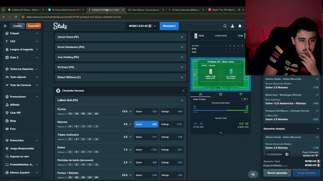Select Robos Sobre +153 odds
Viewport: 323px width, 181px height.
click(x=146, y=150)
